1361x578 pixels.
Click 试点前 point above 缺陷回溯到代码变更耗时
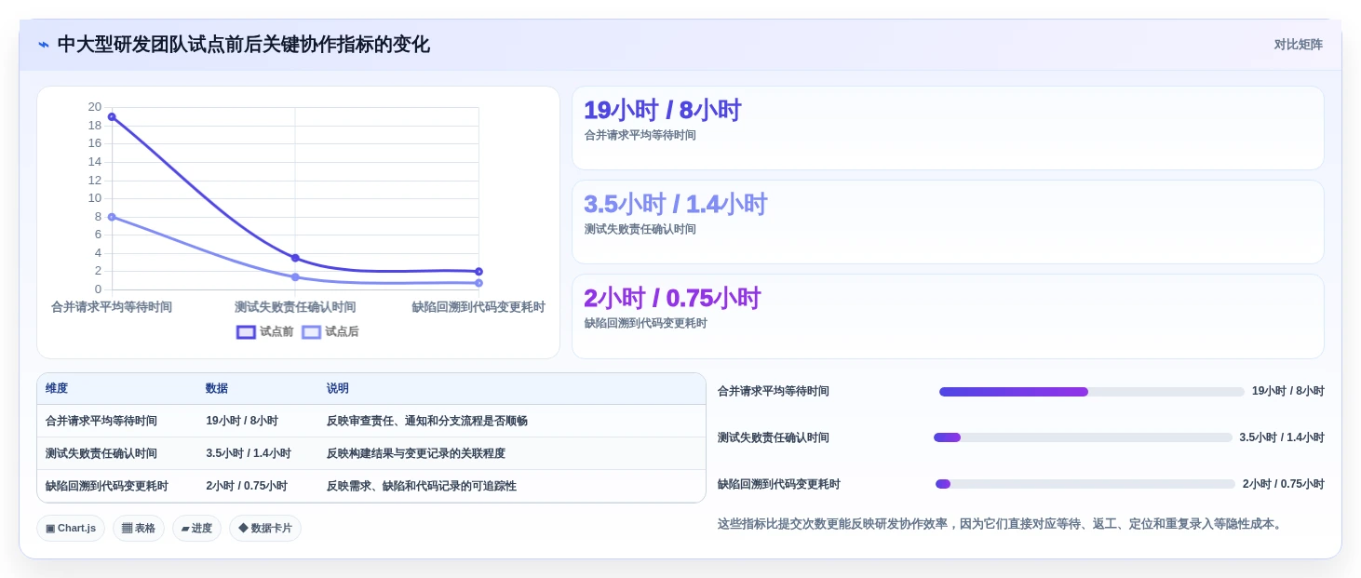pos(478,272)
